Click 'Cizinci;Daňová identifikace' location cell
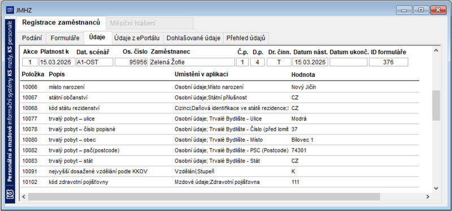 coord(232,108)
